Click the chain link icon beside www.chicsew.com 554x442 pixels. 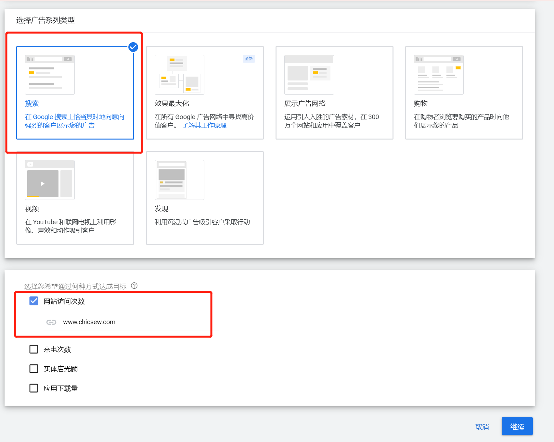(51, 322)
